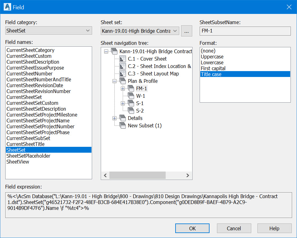297x238 pixels.
Task: Select the Title case format
Action: [245, 74]
